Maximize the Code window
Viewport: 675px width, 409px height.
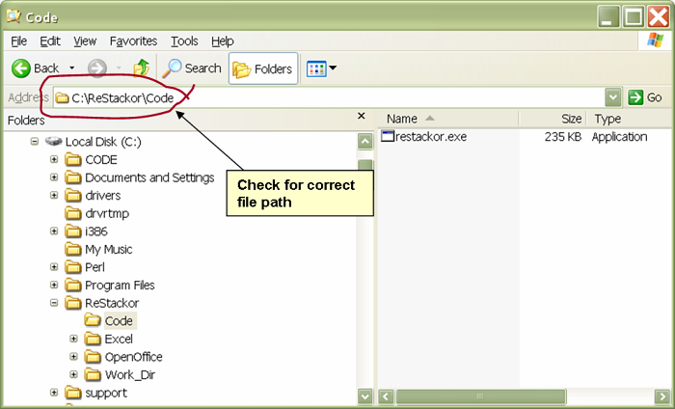(633, 17)
